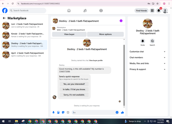The height and width of the screenshot is (124, 172).
Task: Open the Friends icon in top navigation
Action: click(85, 11)
